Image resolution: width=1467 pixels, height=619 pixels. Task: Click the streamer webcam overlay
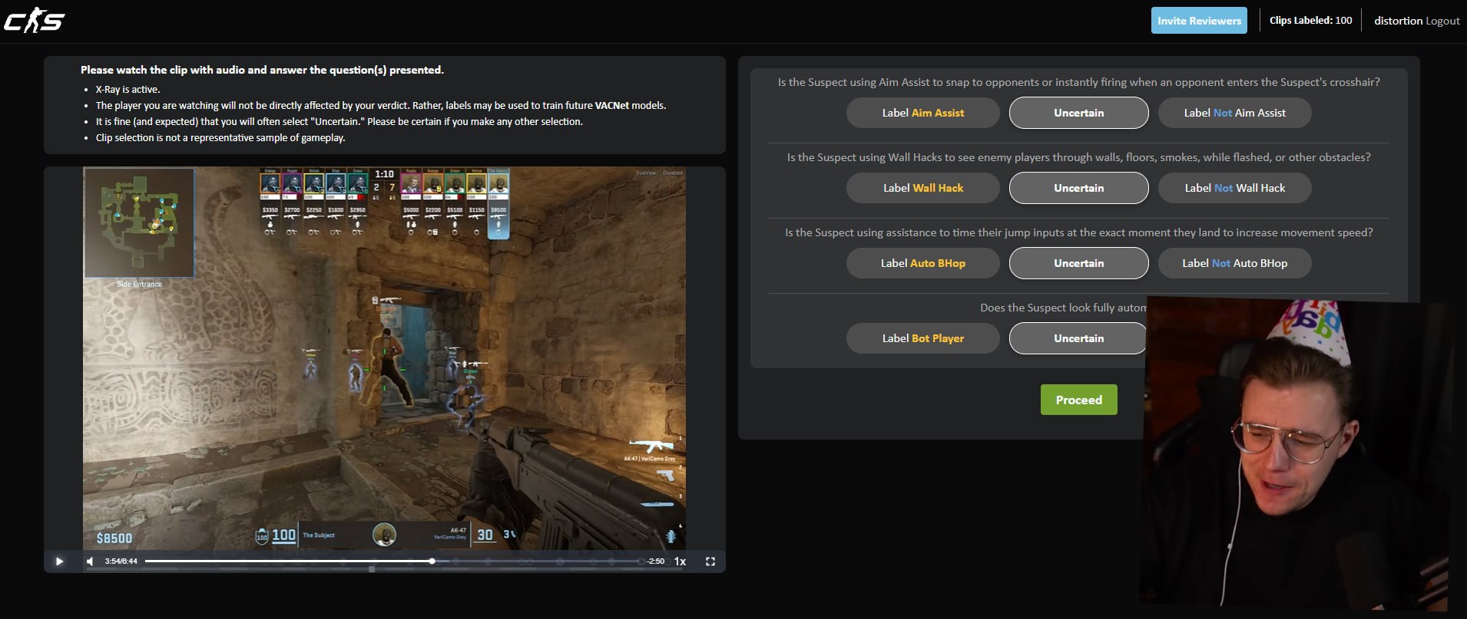pos(1296,453)
